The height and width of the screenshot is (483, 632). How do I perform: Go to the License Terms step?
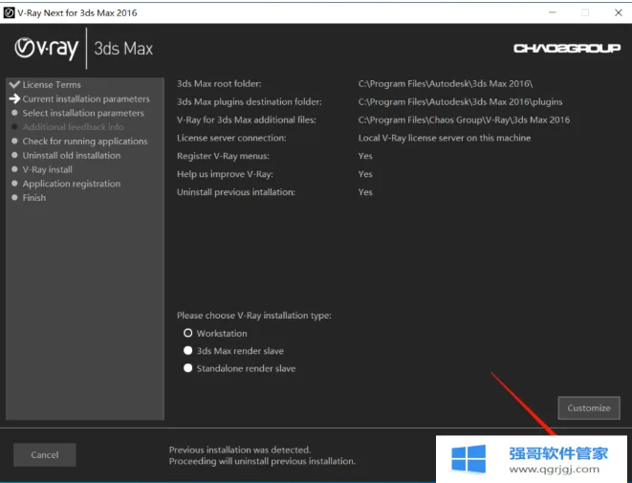pyautogui.click(x=52, y=85)
